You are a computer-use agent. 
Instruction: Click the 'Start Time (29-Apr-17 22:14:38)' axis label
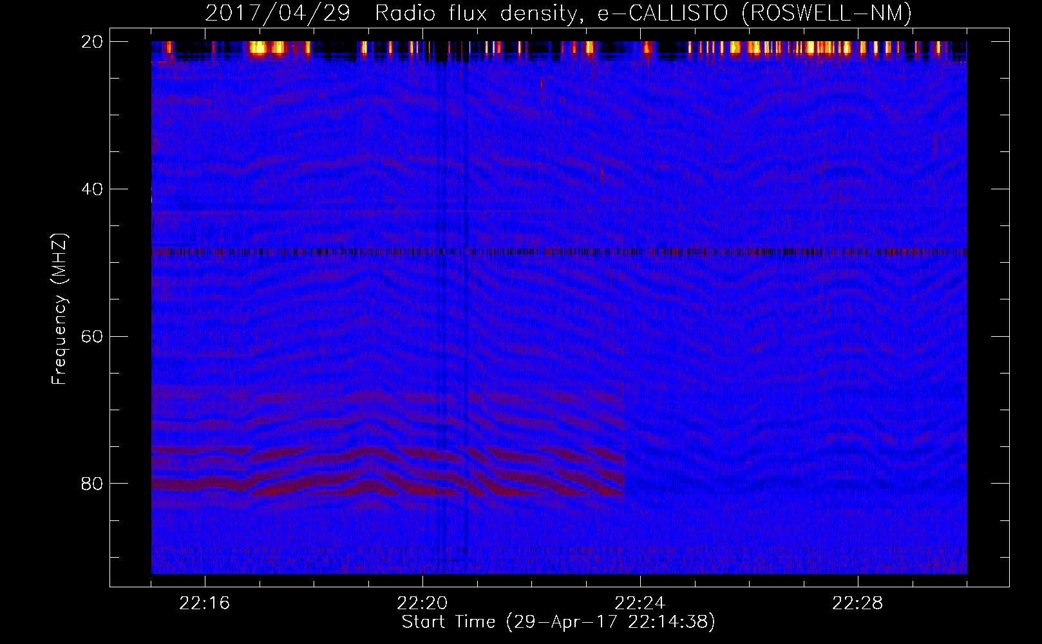pos(558,622)
